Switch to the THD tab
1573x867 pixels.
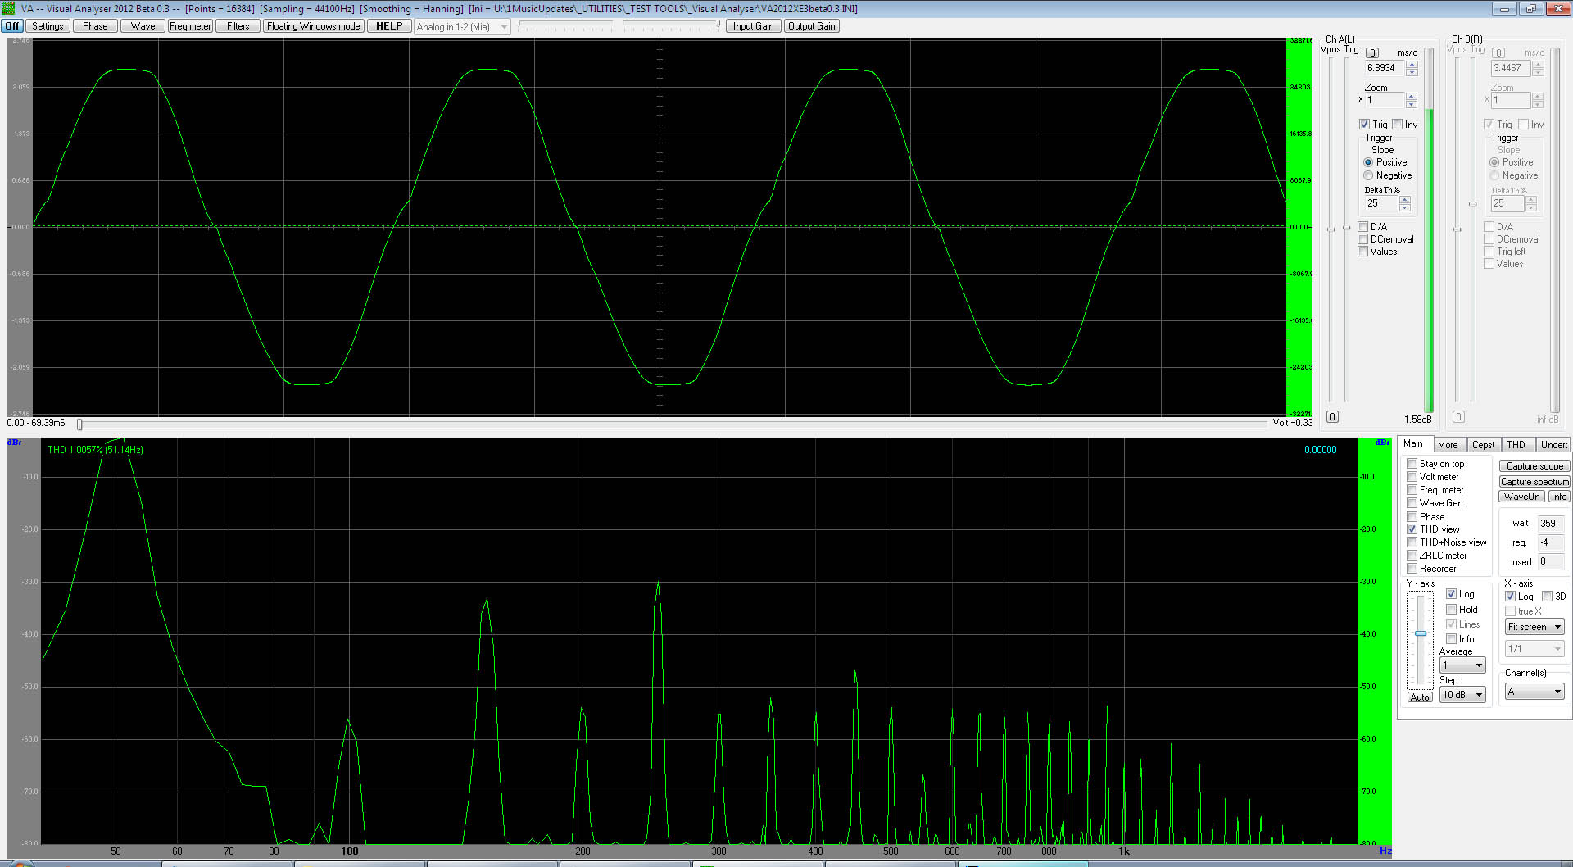pyautogui.click(x=1516, y=445)
